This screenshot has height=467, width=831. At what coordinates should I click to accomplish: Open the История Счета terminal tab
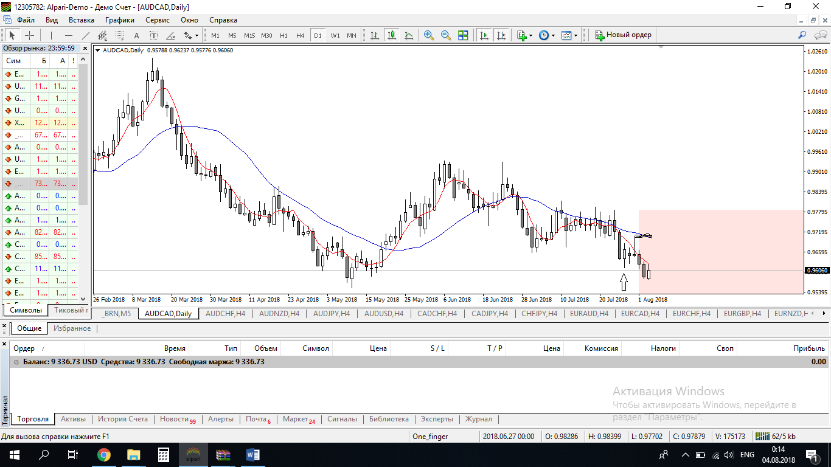123,419
